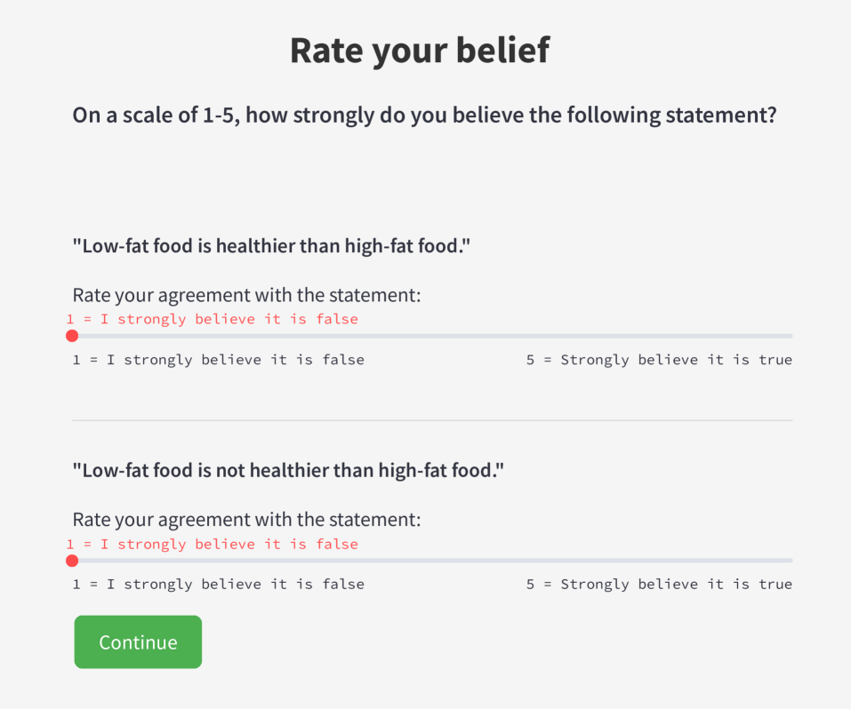851x709 pixels.
Task: Click the "On a scale of 1-5" question text
Action: [x=425, y=116]
